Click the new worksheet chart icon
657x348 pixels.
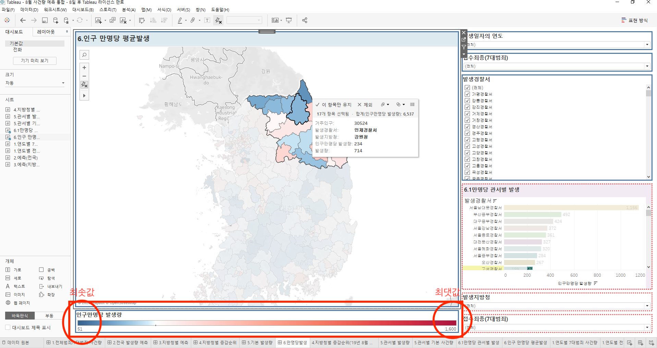pyautogui.click(x=98, y=20)
